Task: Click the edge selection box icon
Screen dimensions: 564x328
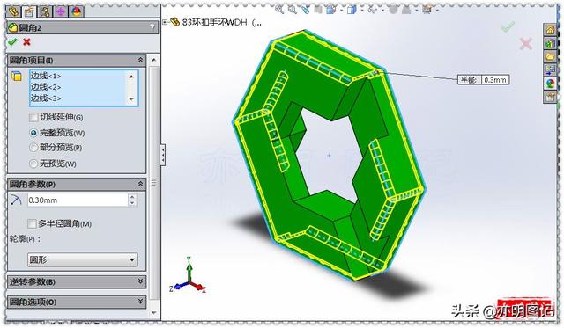Action: click(x=17, y=77)
